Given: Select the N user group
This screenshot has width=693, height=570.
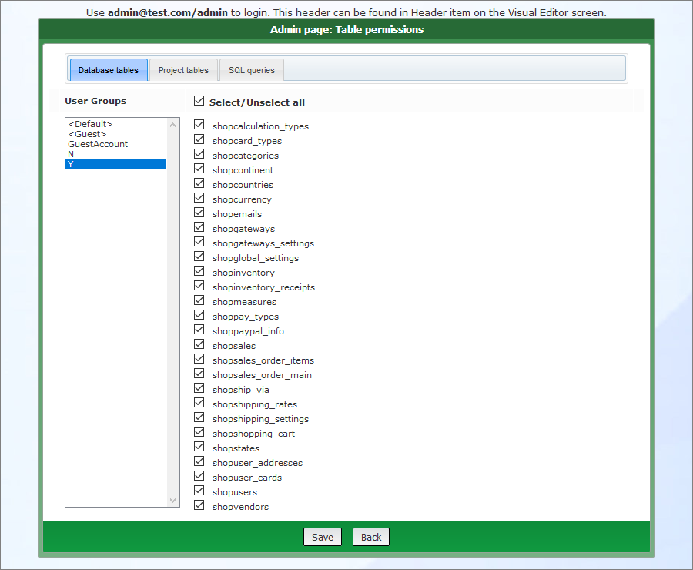Looking at the screenshot, I should click(x=70, y=153).
